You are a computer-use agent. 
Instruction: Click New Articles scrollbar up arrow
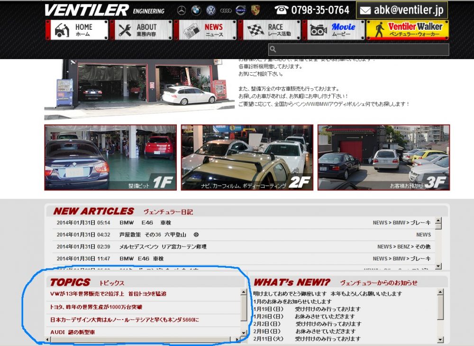(x=438, y=220)
